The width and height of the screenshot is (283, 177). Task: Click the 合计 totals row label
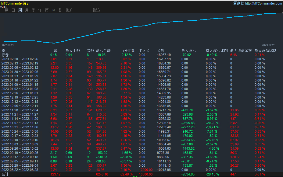click(x=5, y=174)
